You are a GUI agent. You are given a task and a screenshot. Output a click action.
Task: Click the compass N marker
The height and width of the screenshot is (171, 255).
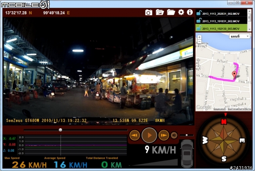point(224,121)
